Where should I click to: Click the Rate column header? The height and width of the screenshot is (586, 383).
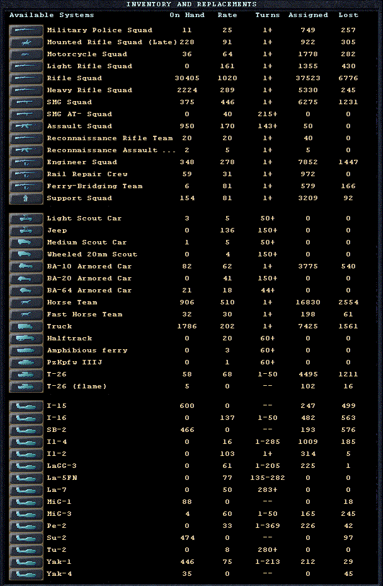pos(227,15)
